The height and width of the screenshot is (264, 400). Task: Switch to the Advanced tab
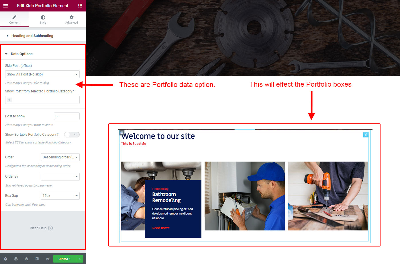click(x=72, y=20)
